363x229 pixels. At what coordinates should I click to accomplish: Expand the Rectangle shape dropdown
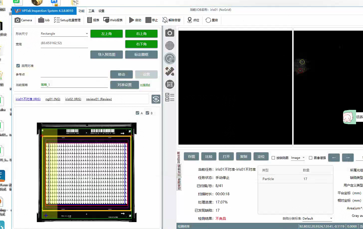[x=87, y=34]
